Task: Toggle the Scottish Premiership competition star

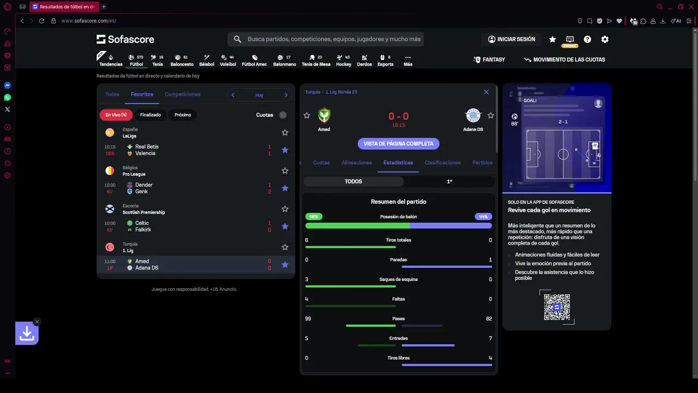Action: (x=285, y=209)
